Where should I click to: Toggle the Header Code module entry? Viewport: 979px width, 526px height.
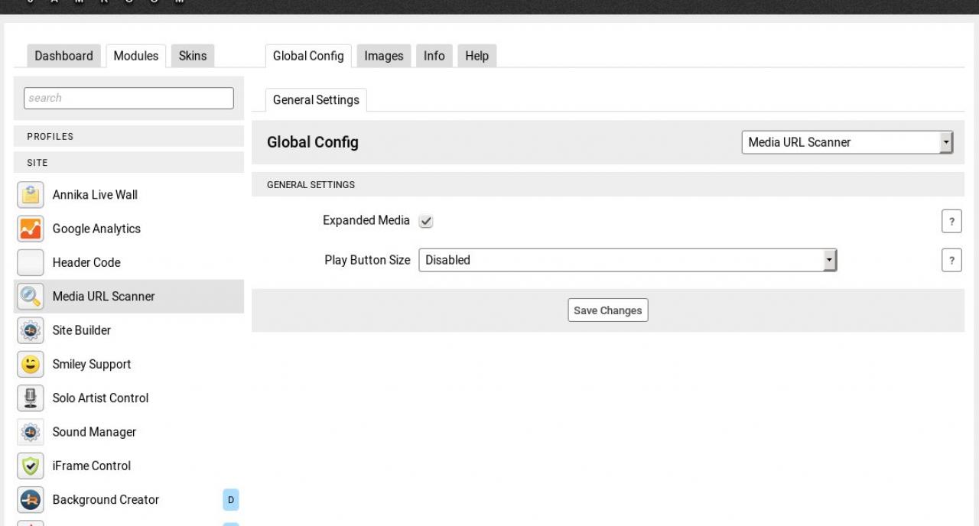(x=85, y=262)
